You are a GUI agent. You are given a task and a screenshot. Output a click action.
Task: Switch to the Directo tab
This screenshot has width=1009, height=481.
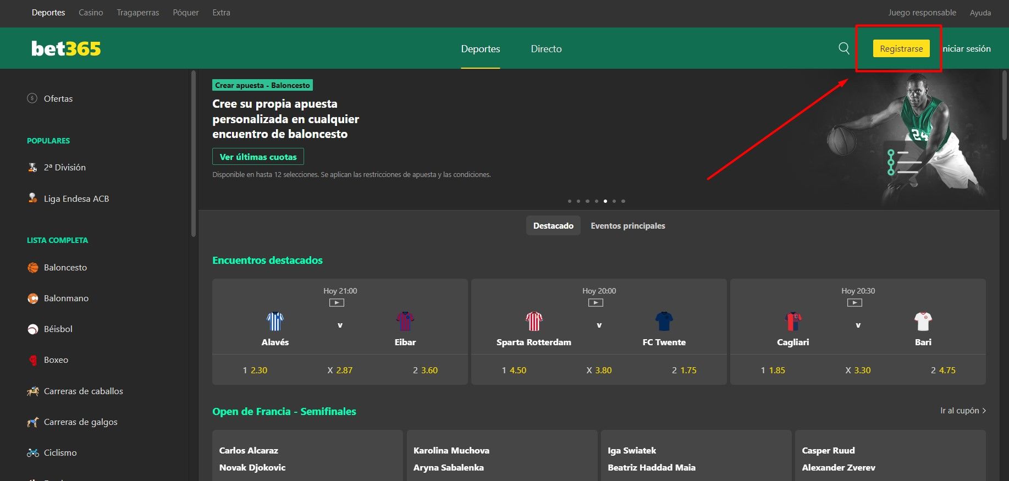[x=546, y=48]
